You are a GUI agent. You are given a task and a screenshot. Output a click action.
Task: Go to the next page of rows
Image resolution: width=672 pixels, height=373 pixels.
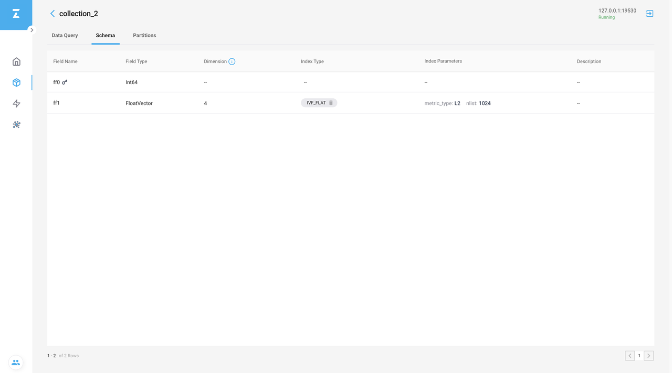click(649, 356)
